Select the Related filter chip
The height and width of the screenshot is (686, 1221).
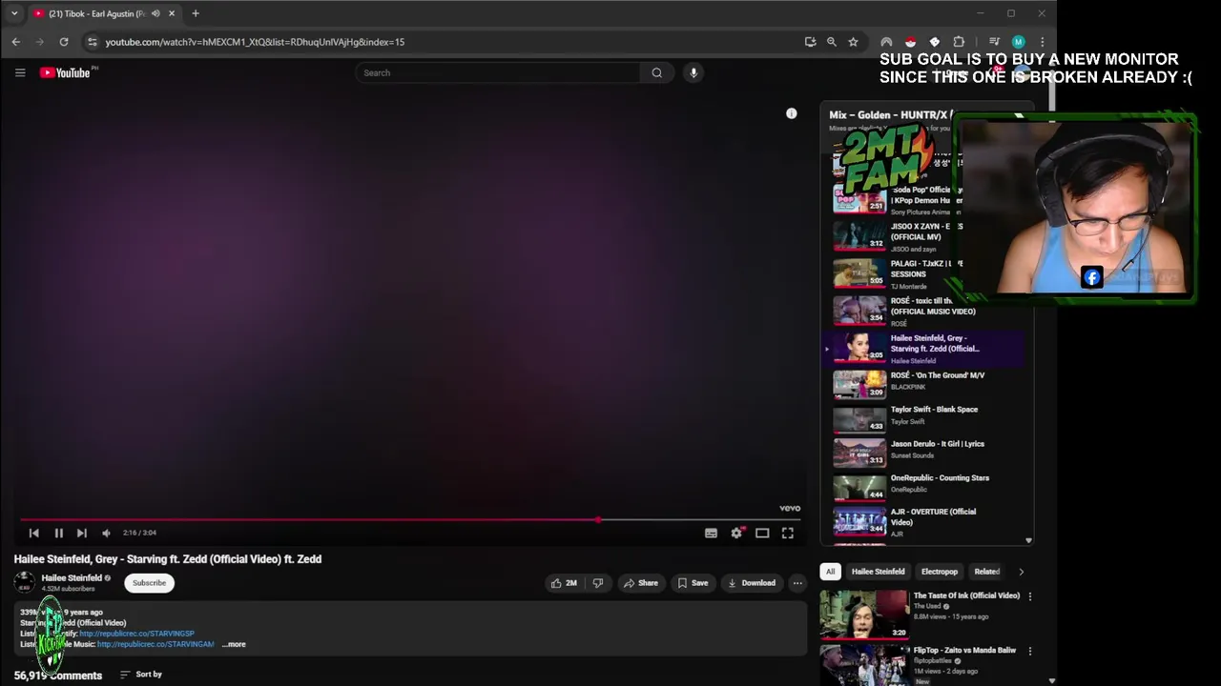pos(986,572)
